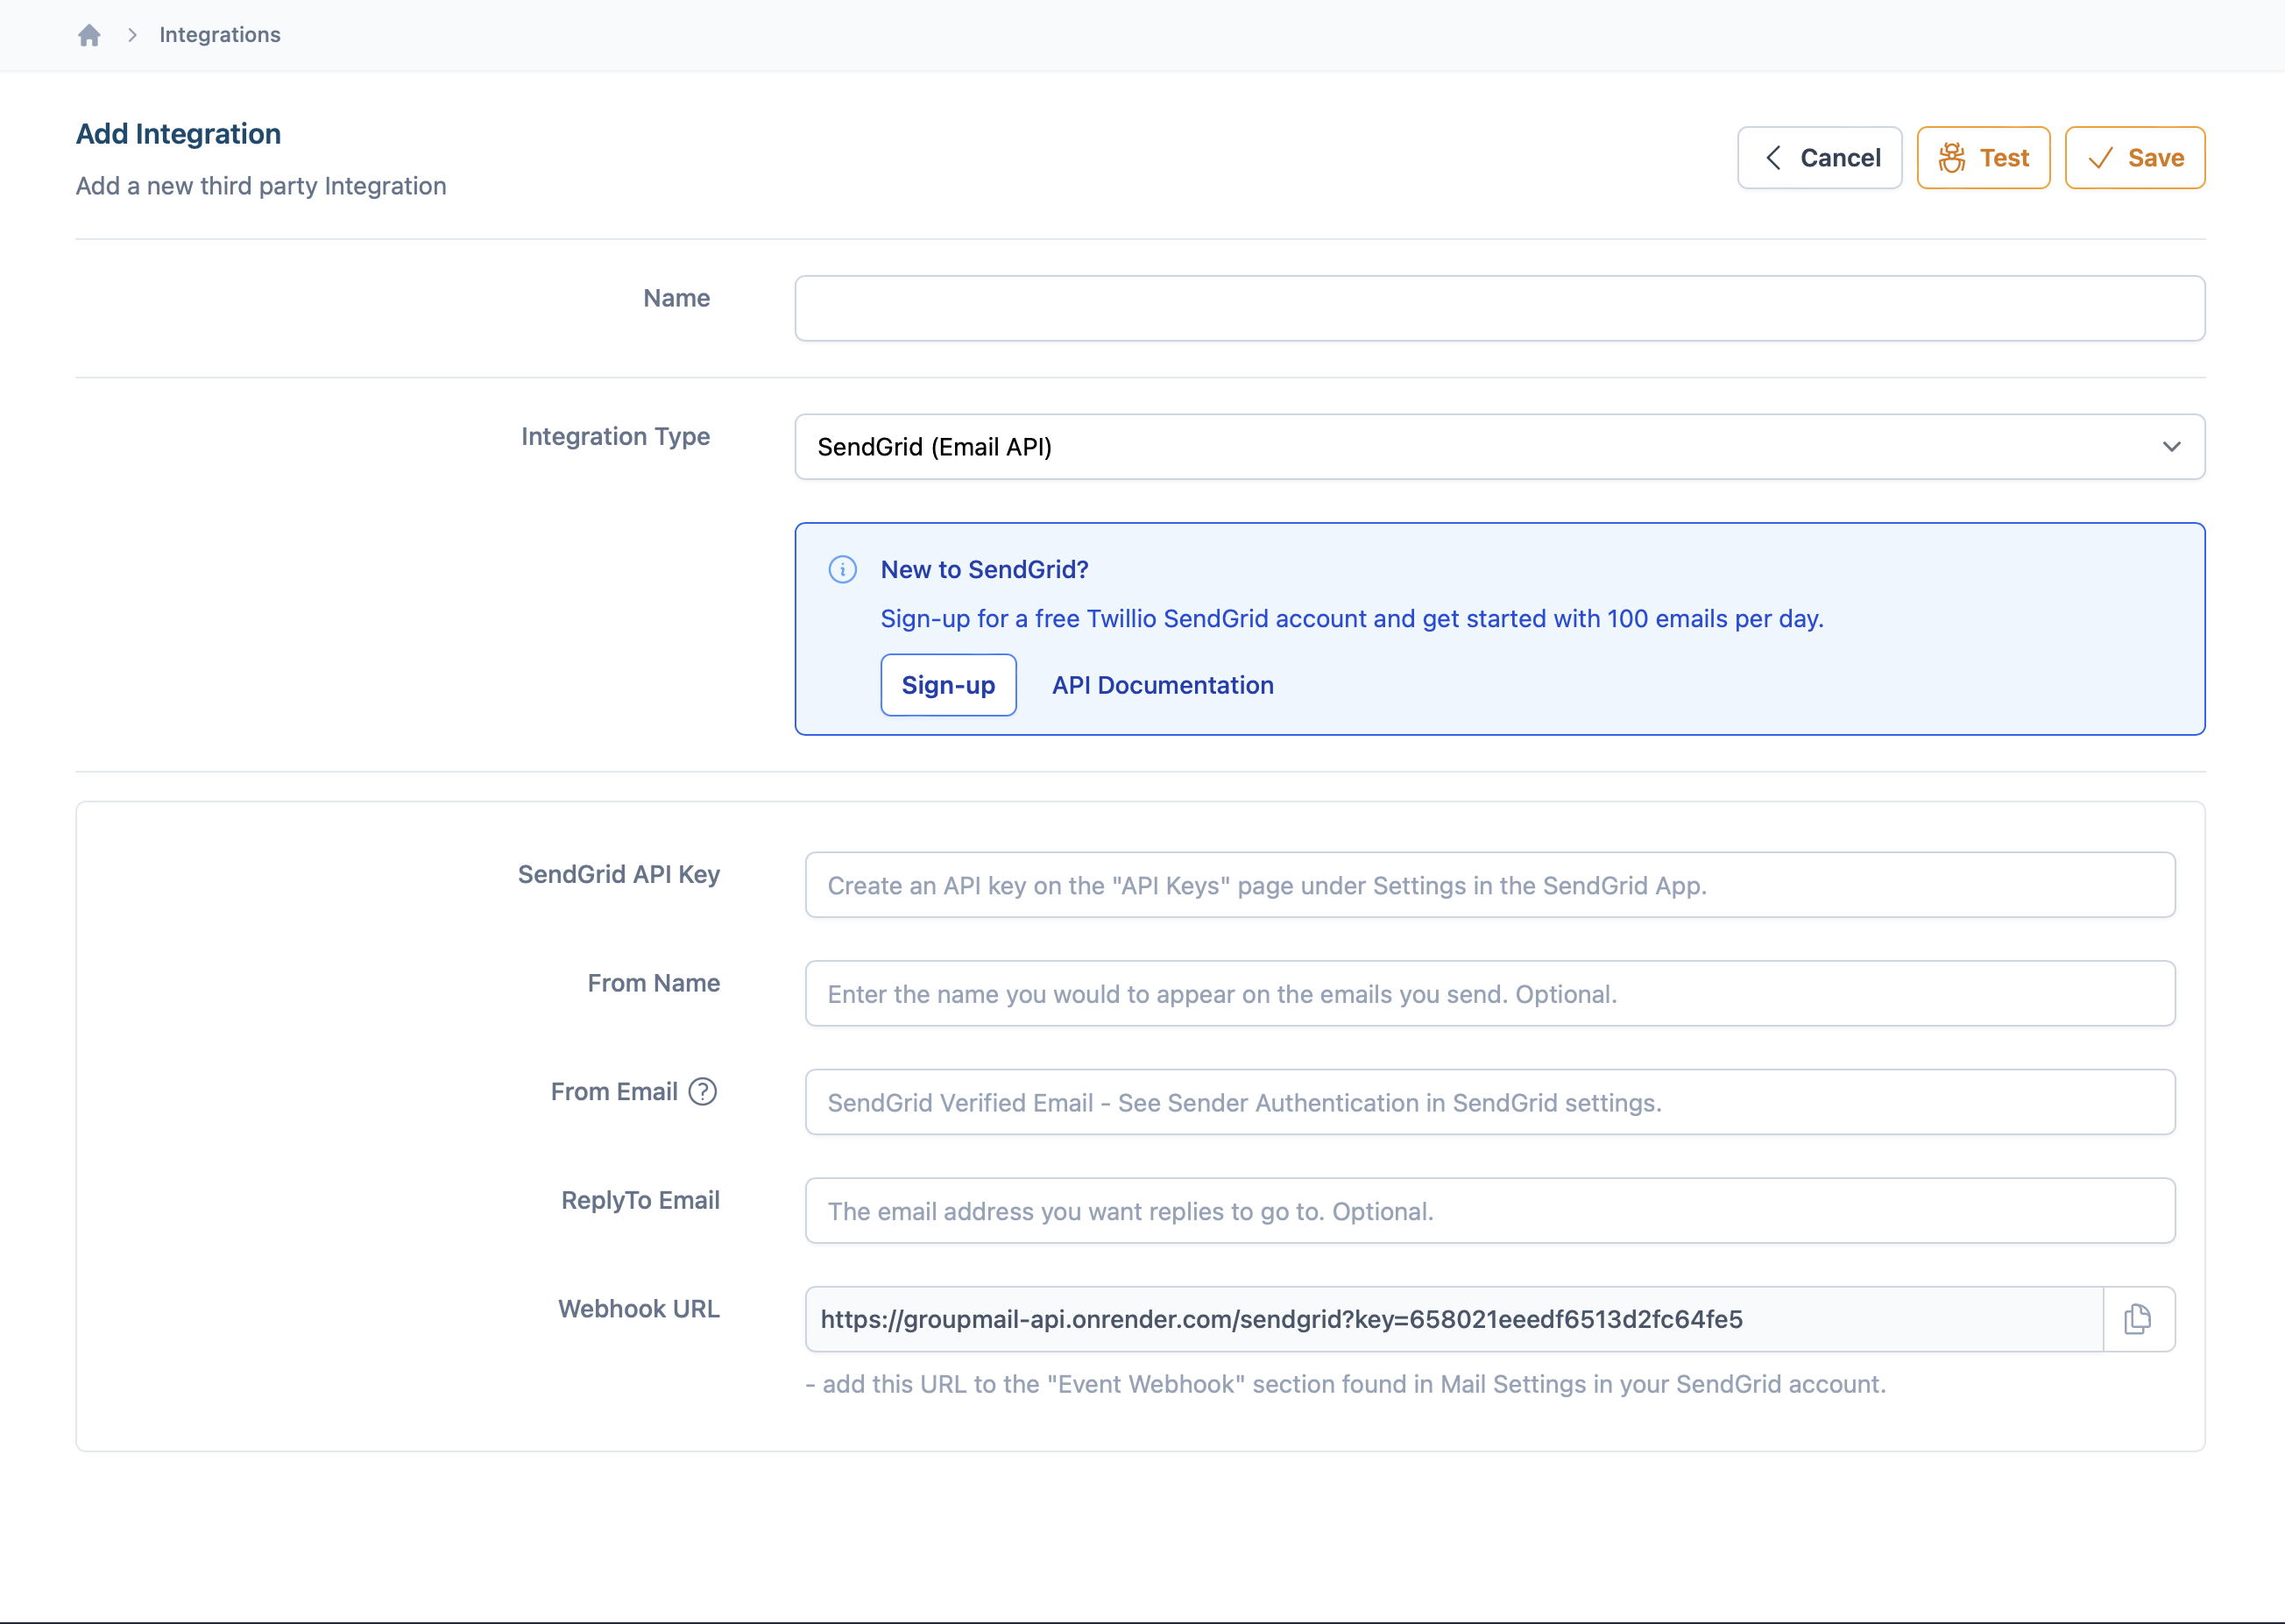Click the info icon in SendGrid notice
The height and width of the screenshot is (1624, 2285).
(x=842, y=569)
